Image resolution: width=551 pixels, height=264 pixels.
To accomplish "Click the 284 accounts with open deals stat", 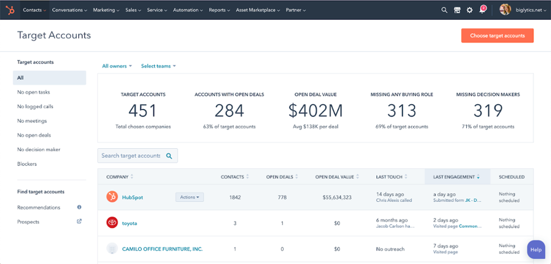I will tap(229, 111).
